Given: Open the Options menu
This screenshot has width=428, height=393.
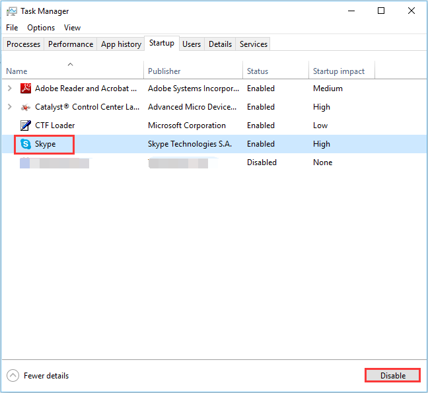Looking at the screenshot, I should click(x=41, y=28).
